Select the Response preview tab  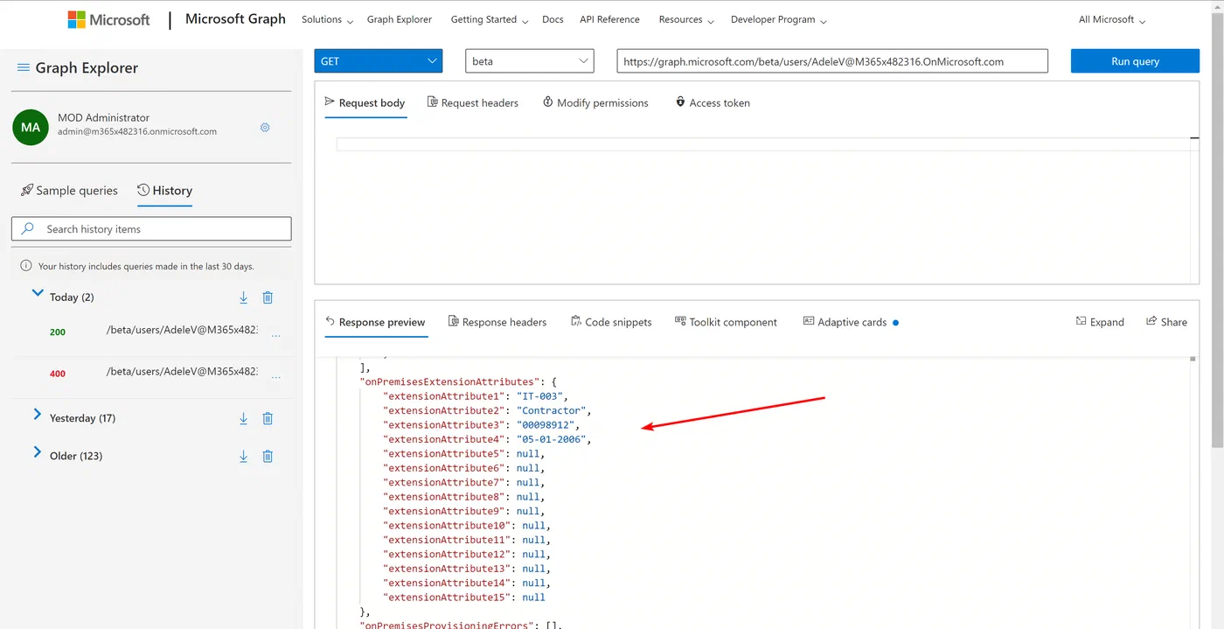pyautogui.click(x=375, y=322)
